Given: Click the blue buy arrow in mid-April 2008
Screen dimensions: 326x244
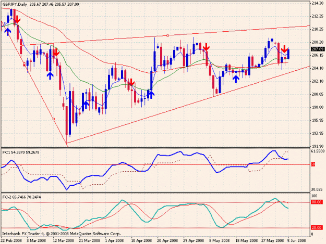Looking at the screenshot, I should tap(151, 95).
